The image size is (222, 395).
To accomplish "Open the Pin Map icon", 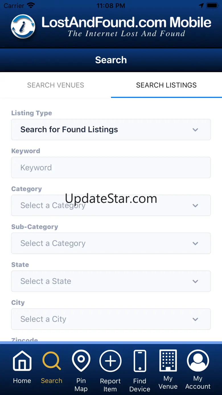I will pyautogui.click(x=81, y=361).
